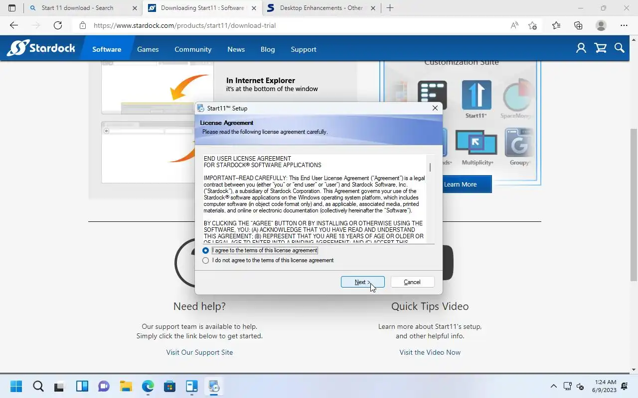The width and height of the screenshot is (638, 398).
Task: View site information lock icon
Action: 83,25
